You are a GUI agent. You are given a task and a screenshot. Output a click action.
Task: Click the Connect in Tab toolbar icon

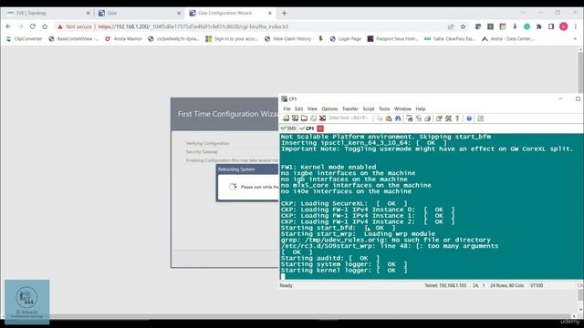coord(304,118)
